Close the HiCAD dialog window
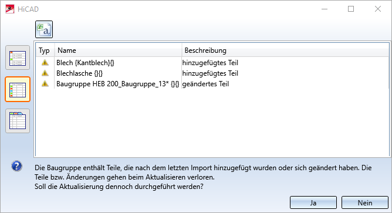Image resolution: width=392 pixels, height=213 pixels. point(378,9)
